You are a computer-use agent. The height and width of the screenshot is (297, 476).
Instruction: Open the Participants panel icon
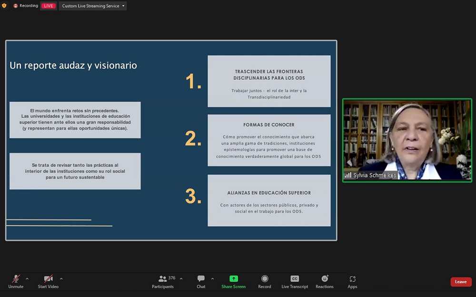coord(163,279)
